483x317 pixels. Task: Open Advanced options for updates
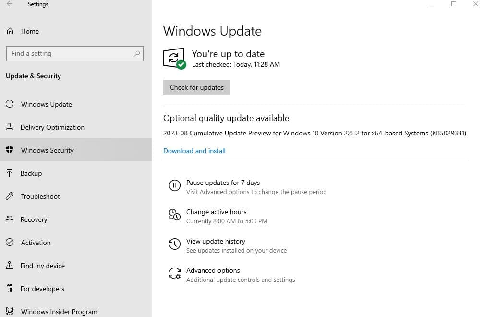213,270
